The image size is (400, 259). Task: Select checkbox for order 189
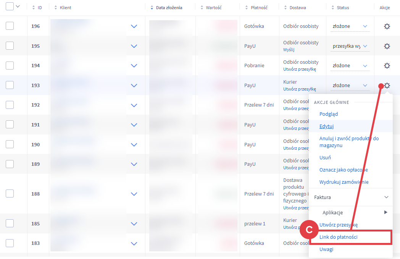tap(10, 164)
